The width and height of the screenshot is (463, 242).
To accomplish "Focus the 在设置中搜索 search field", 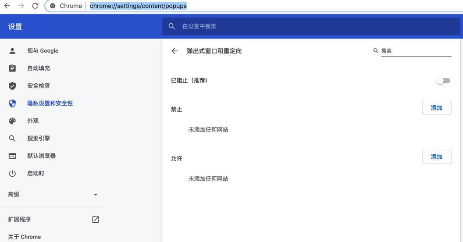I will click(311, 26).
